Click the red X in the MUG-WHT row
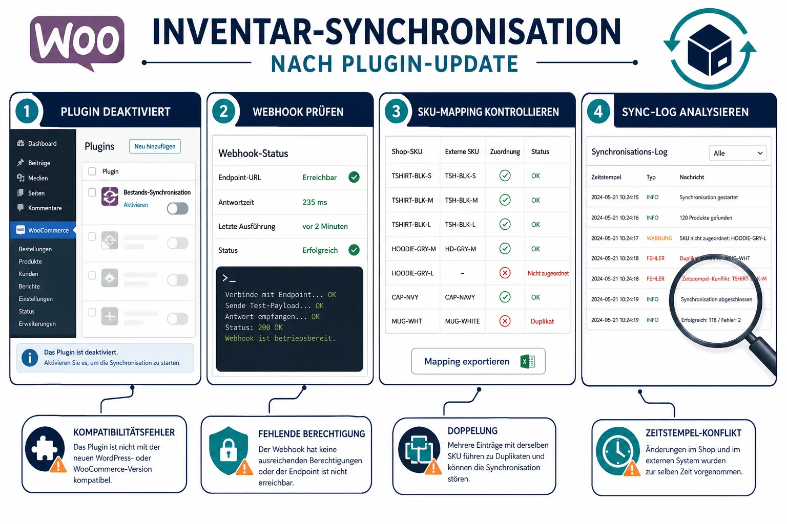This screenshot has height=524, width=787. coord(505,321)
